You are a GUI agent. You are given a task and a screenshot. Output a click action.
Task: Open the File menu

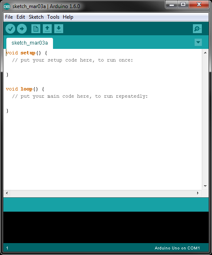[9, 17]
